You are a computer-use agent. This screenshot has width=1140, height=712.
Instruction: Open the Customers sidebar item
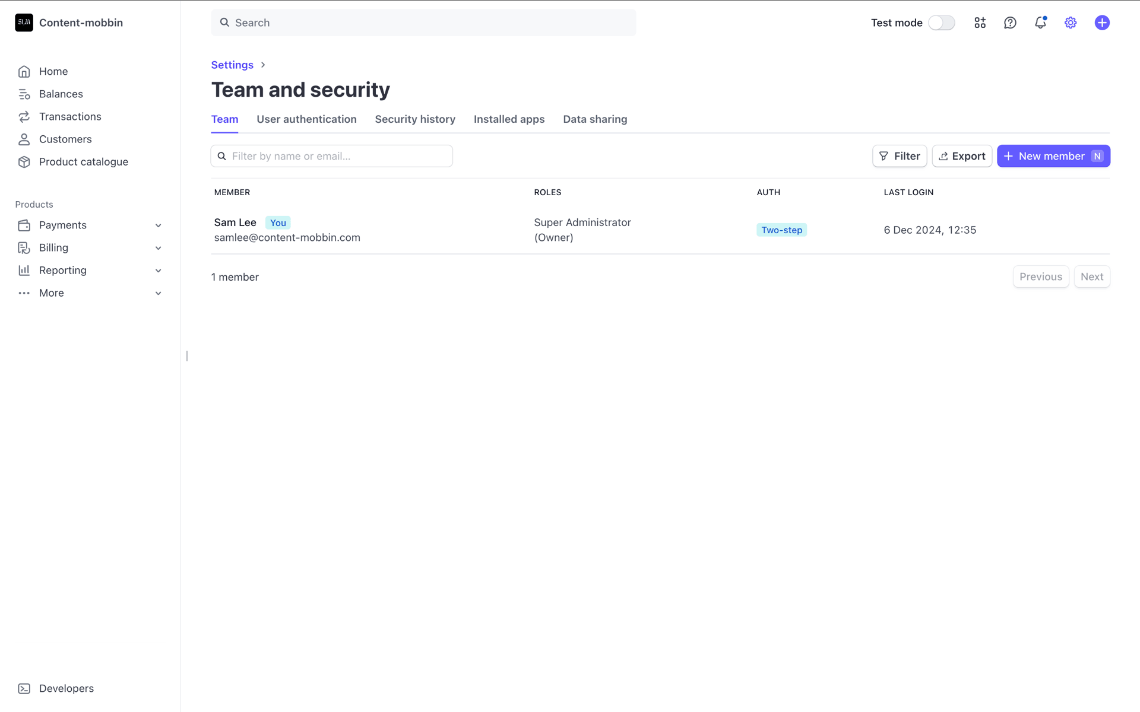[x=65, y=139]
